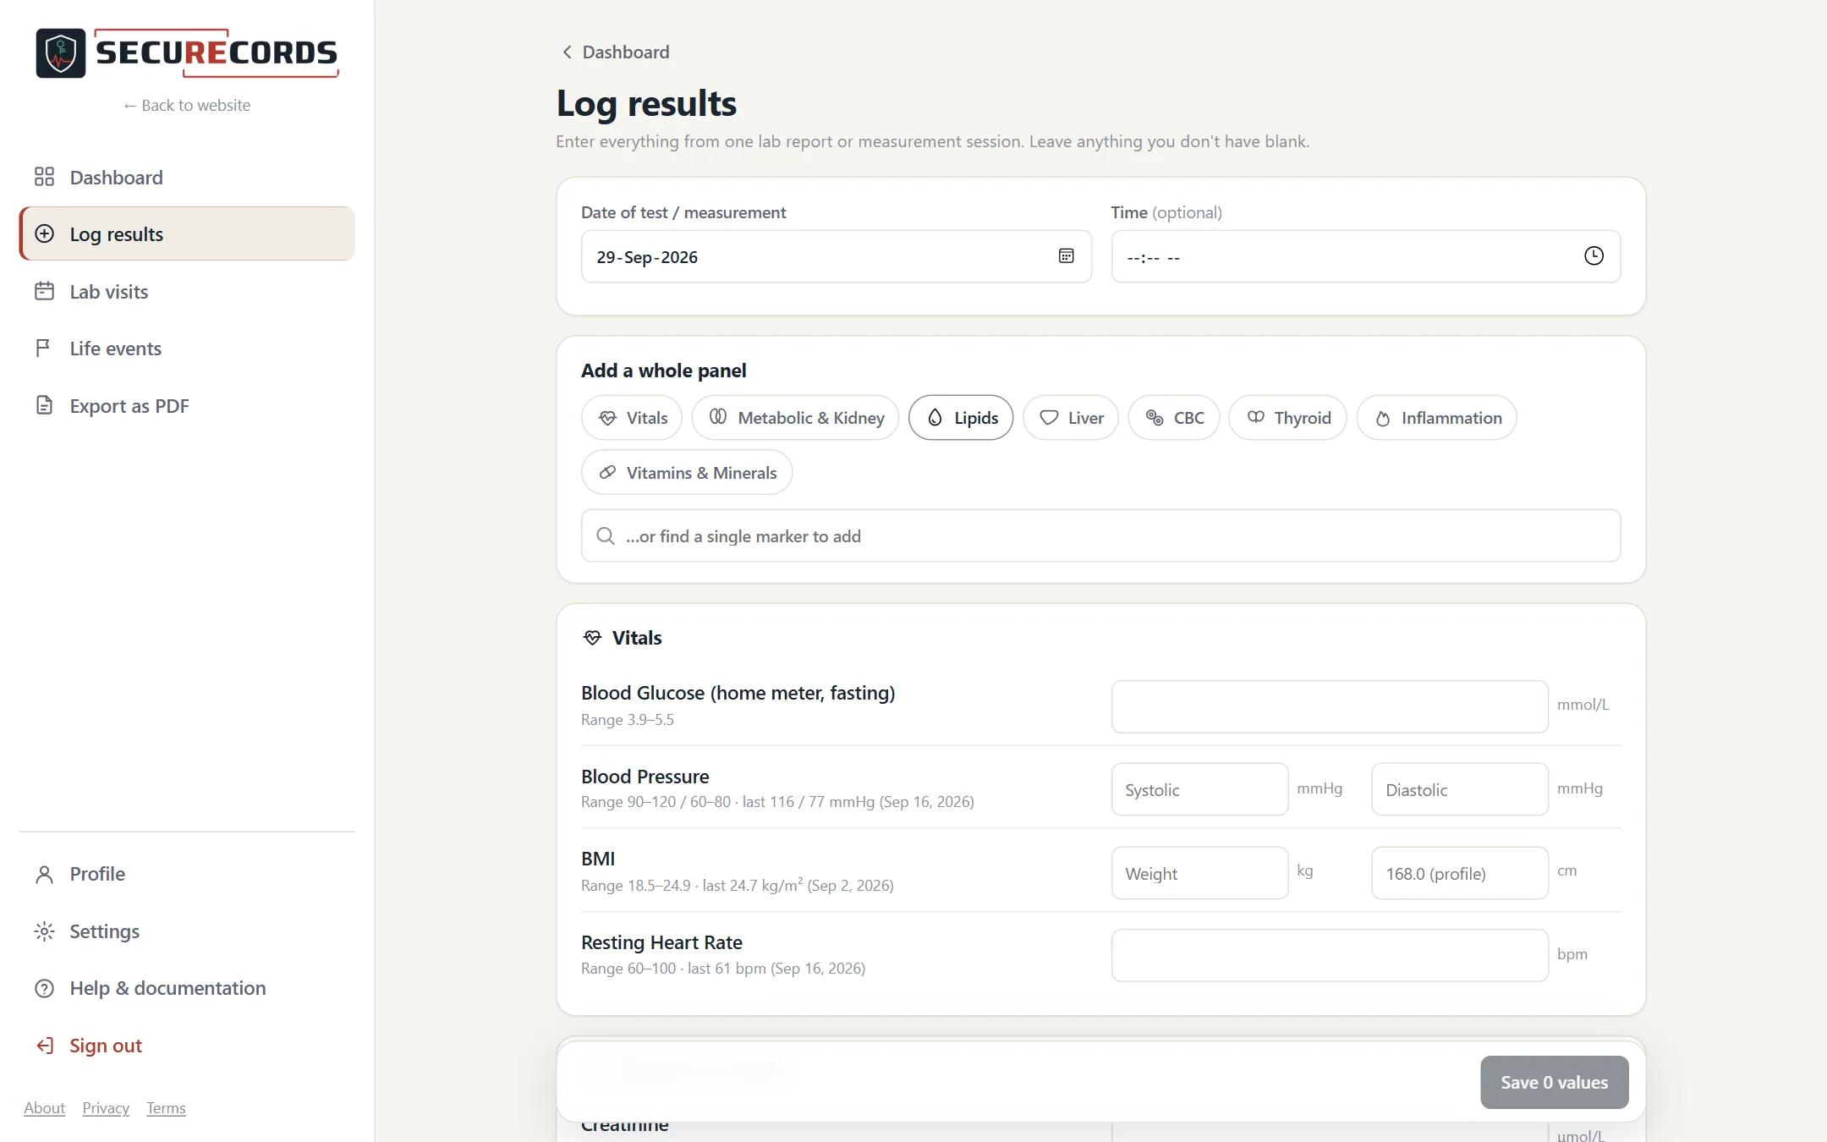Click the Help question-mark icon

tap(44, 988)
